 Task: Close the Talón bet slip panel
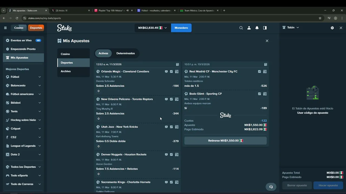tap(341, 28)
